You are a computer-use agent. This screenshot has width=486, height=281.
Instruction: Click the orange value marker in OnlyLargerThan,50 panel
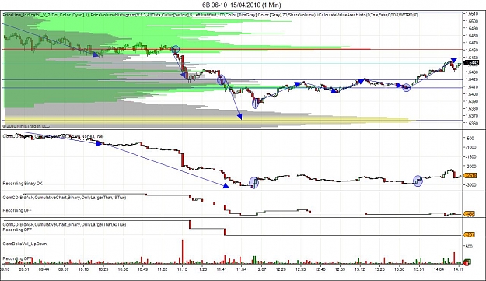click(x=469, y=234)
